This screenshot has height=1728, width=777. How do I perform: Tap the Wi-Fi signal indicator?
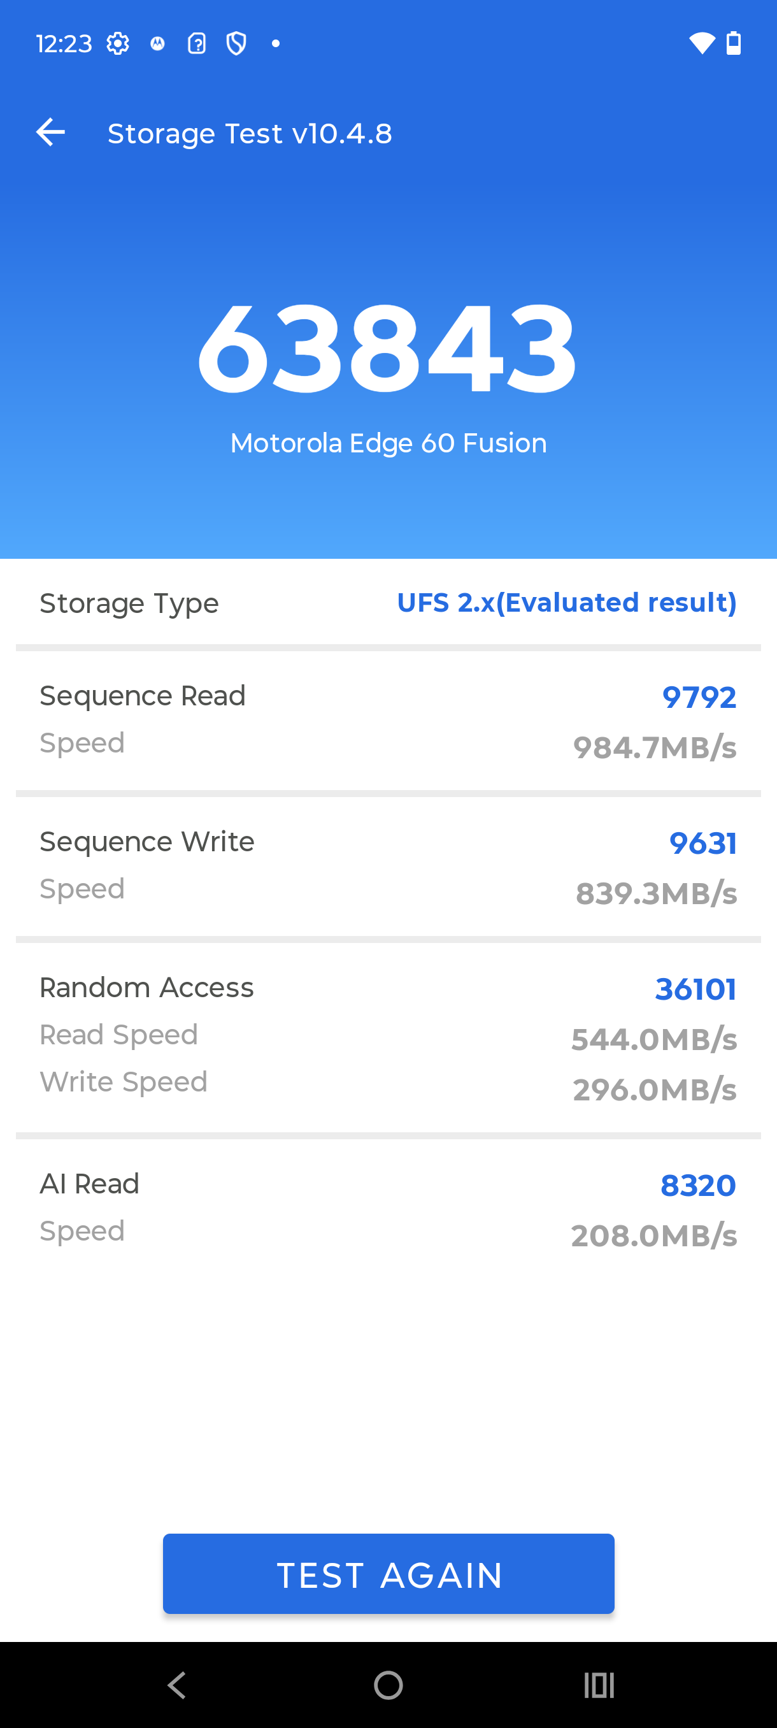[701, 42]
